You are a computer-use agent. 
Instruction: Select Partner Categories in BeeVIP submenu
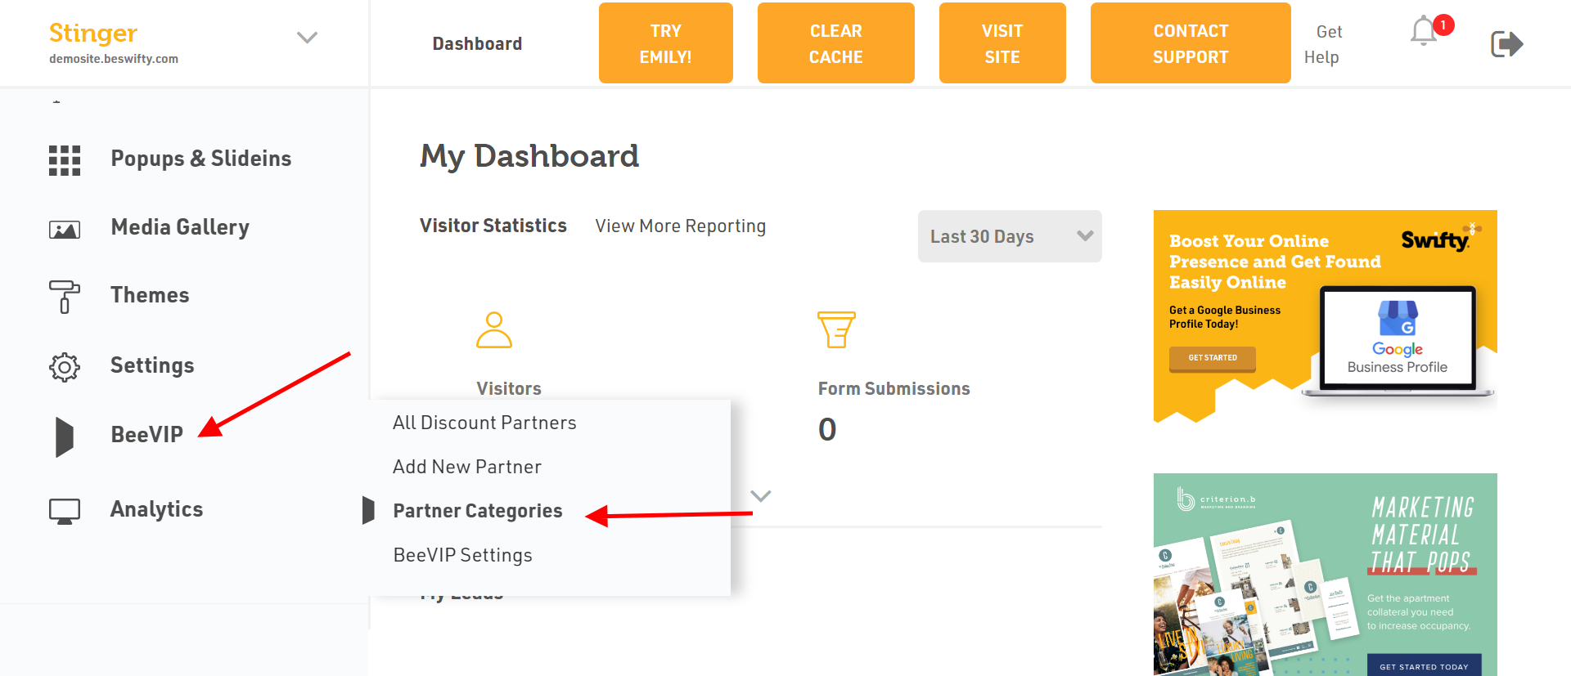[478, 511]
